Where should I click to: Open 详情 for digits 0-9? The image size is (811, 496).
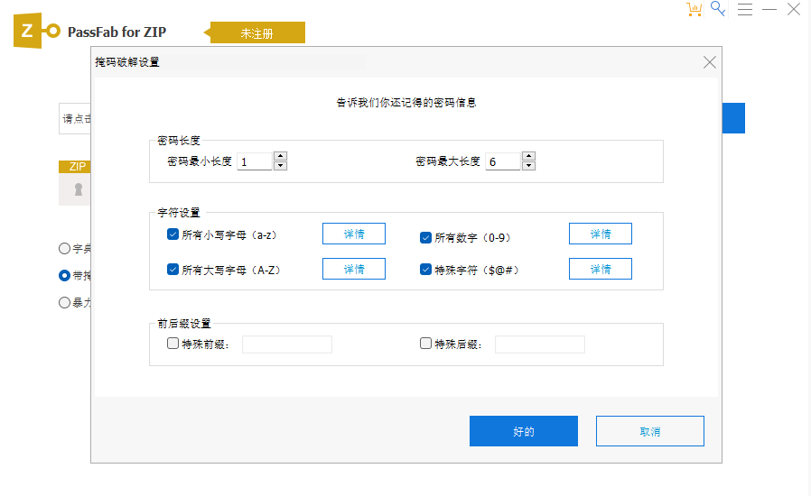(x=601, y=234)
